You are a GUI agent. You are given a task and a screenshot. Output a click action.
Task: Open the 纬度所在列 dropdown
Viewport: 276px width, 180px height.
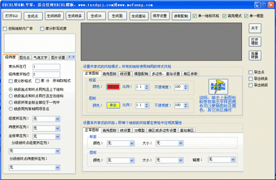(x=46, y=128)
